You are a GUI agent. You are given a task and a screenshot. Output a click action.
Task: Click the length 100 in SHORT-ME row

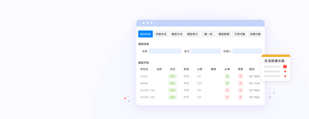tap(199, 97)
